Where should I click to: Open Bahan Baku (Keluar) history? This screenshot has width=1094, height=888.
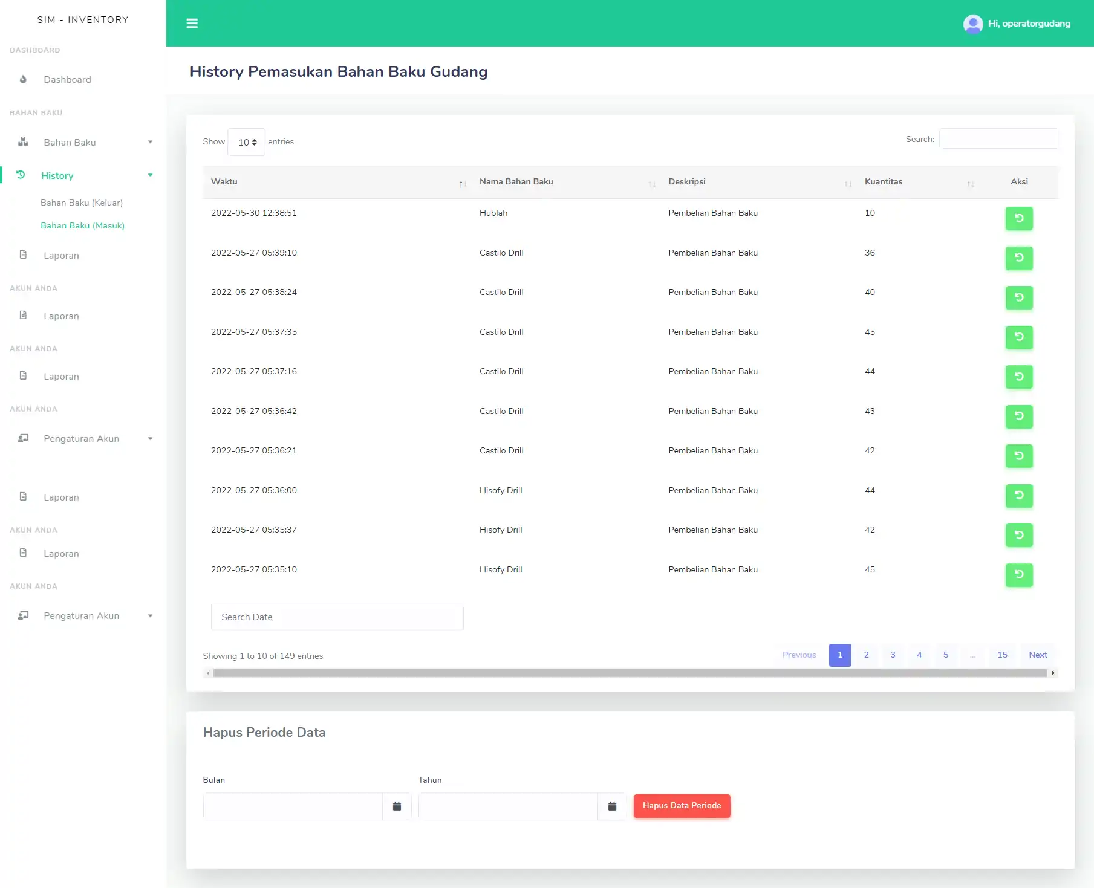[x=82, y=203]
